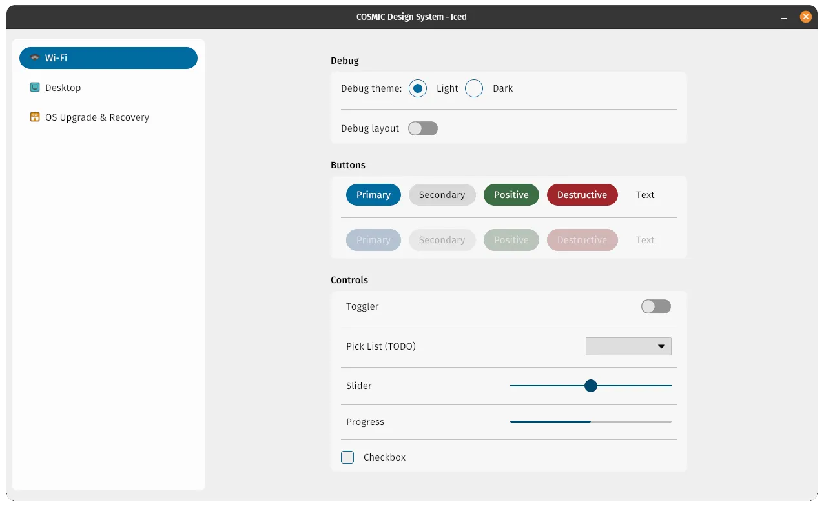Click the Progress bar
The image size is (824, 507).
click(591, 422)
